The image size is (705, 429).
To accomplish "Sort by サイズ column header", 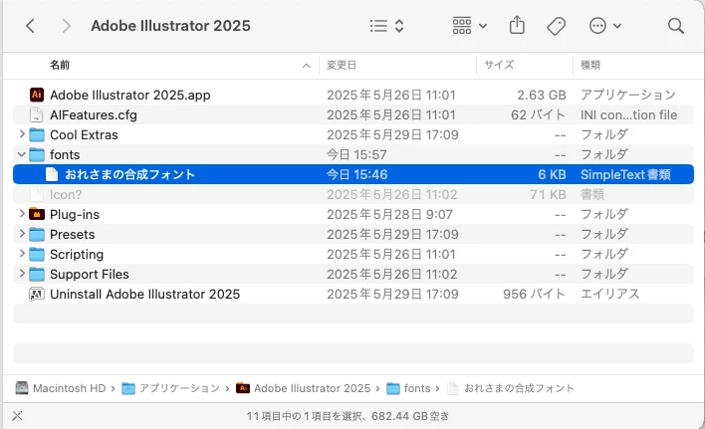I will 499,65.
